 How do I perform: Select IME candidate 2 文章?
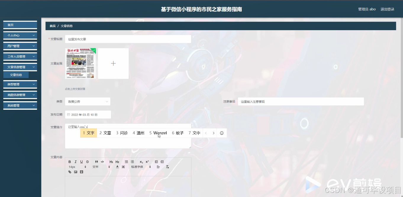point(105,133)
